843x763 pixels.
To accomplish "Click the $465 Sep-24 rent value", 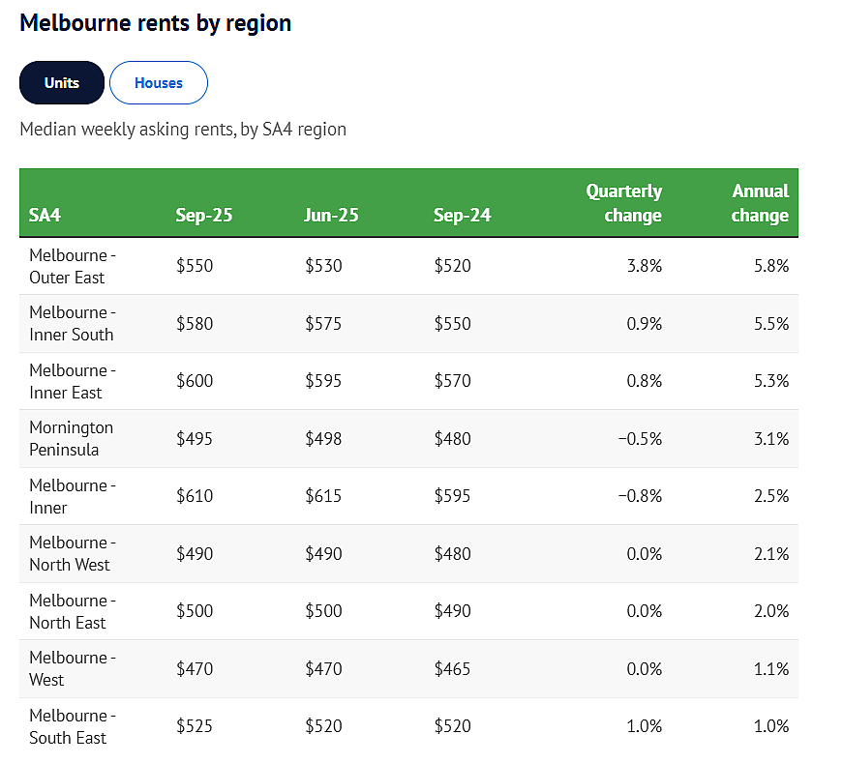I will (x=452, y=668).
